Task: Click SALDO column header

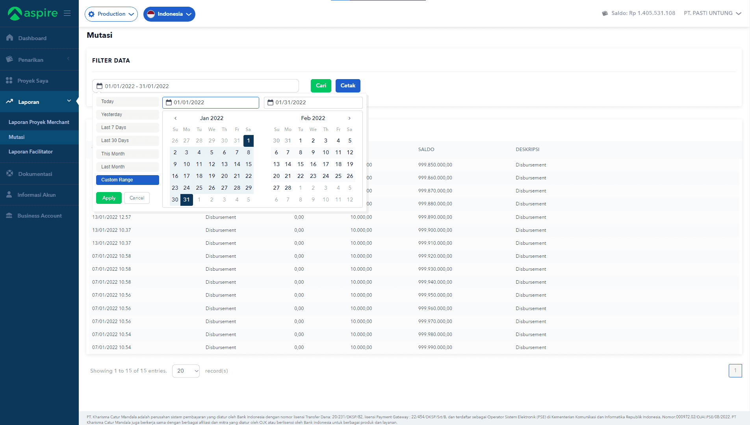Action: coord(426,150)
